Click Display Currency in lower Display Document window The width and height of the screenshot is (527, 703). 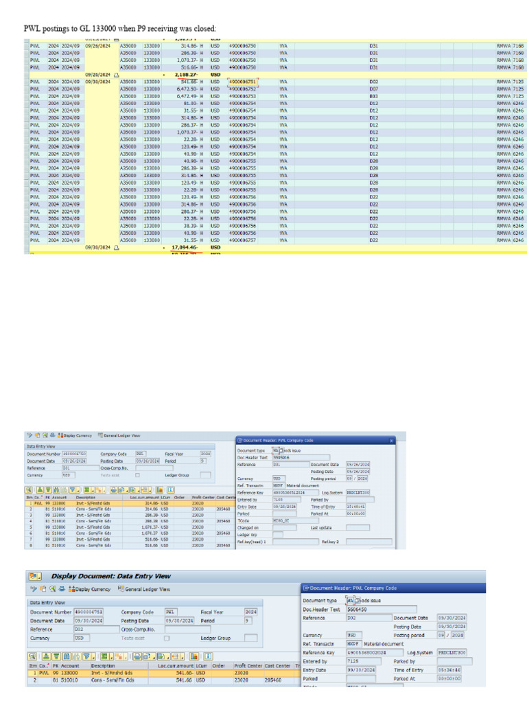coord(89,589)
